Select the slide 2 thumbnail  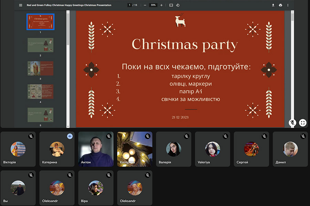(x=40, y=45)
